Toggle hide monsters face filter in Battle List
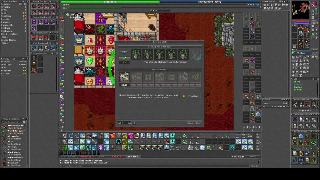The image size is (320, 180). click(268, 8)
